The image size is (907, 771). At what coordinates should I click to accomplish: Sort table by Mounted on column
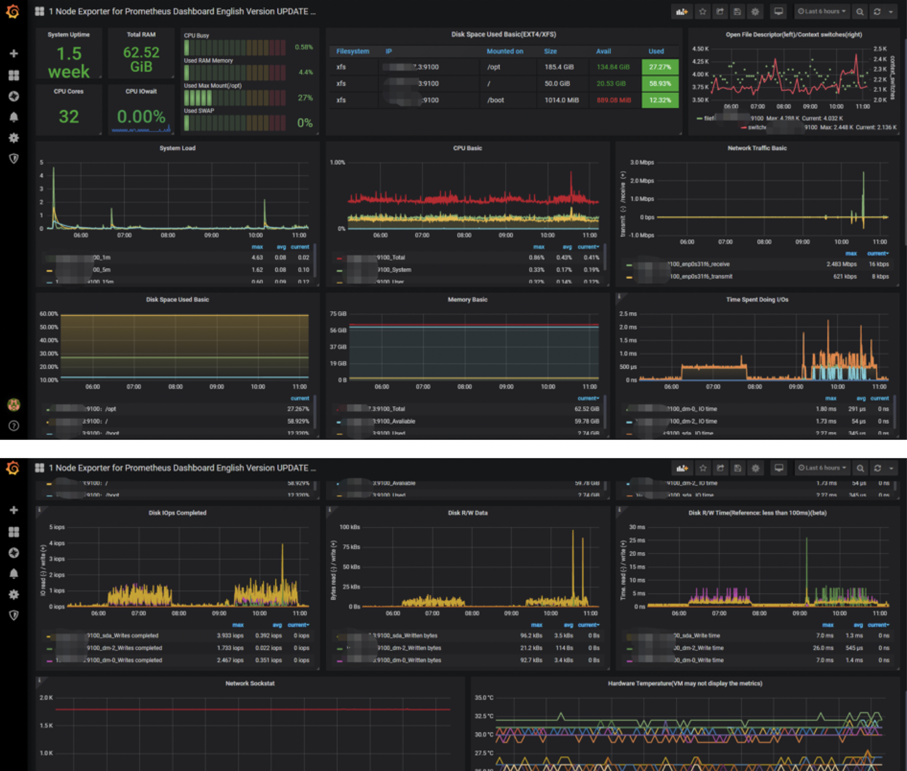(x=504, y=52)
